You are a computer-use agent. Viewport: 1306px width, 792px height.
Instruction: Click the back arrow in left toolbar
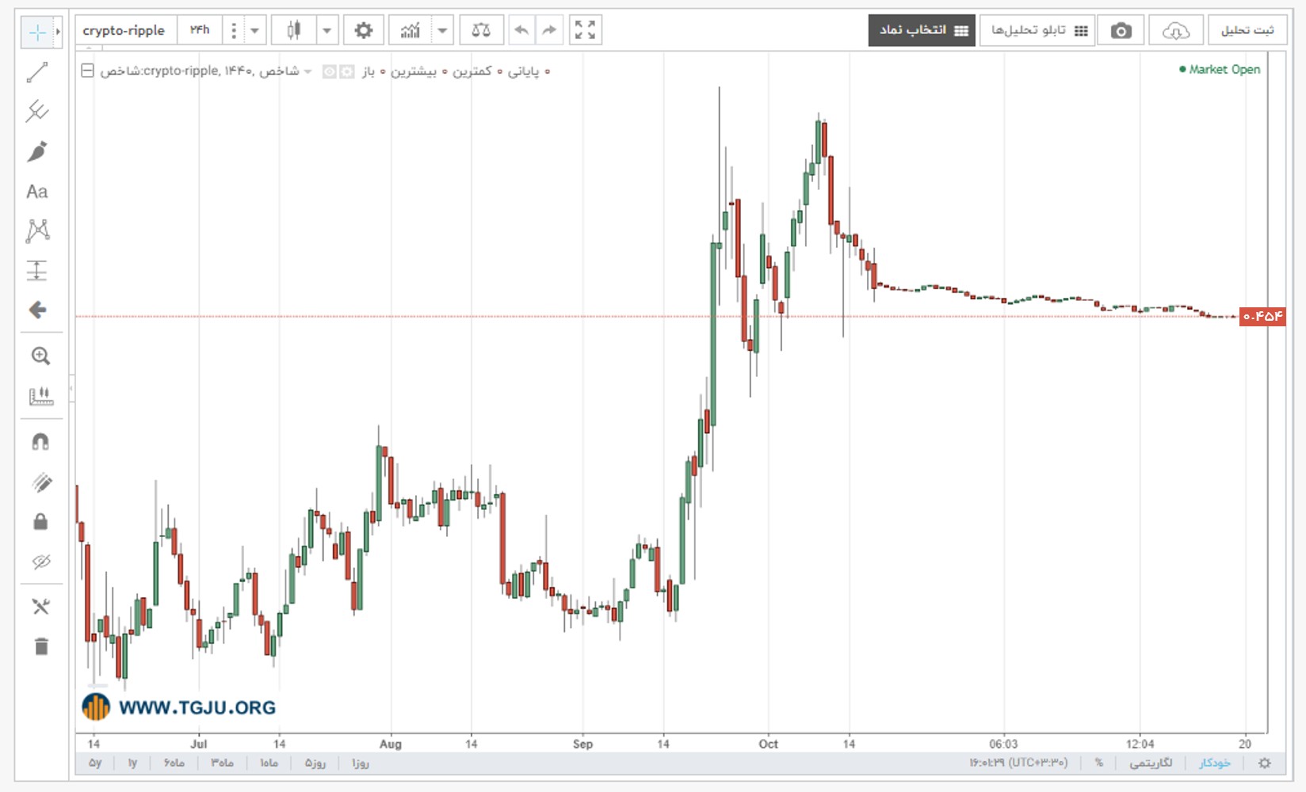[x=37, y=310]
